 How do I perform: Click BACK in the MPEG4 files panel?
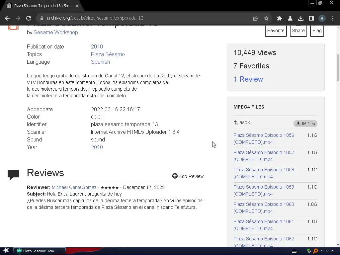point(242,123)
